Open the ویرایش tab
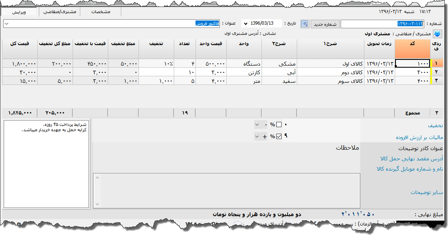 pos(19,12)
